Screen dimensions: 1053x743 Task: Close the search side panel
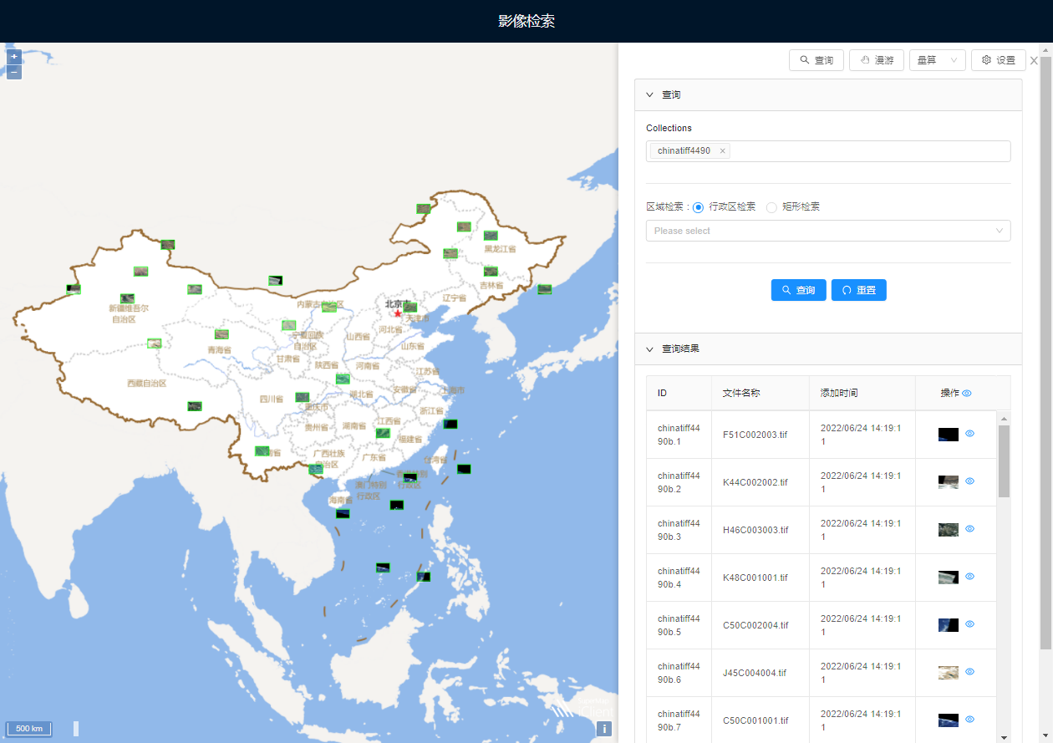coord(1034,61)
